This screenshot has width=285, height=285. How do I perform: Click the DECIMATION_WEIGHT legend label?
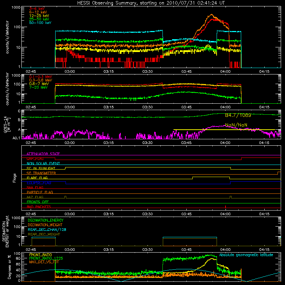pyautogui.click(x=45, y=225)
